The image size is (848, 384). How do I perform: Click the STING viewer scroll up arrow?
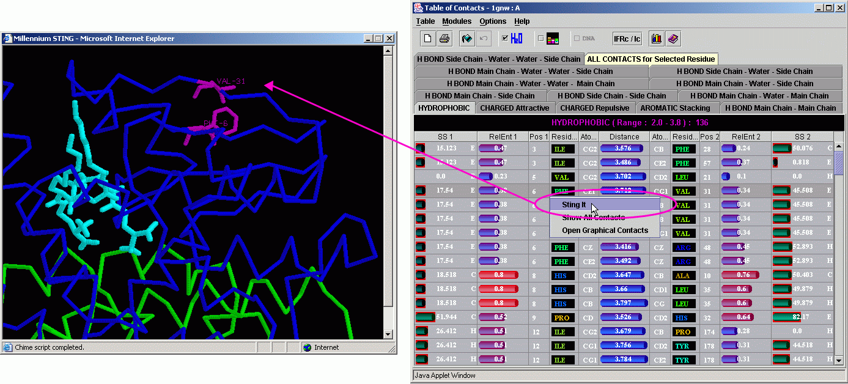388,51
